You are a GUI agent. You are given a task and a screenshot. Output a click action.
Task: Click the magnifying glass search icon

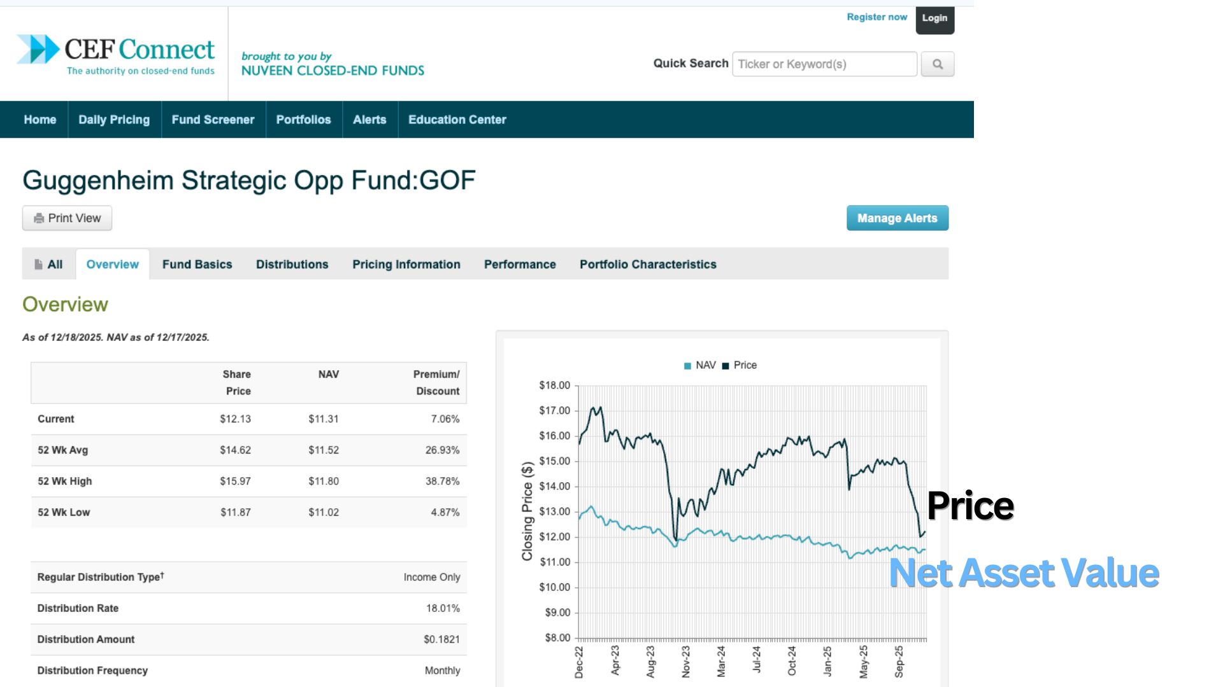937,64
